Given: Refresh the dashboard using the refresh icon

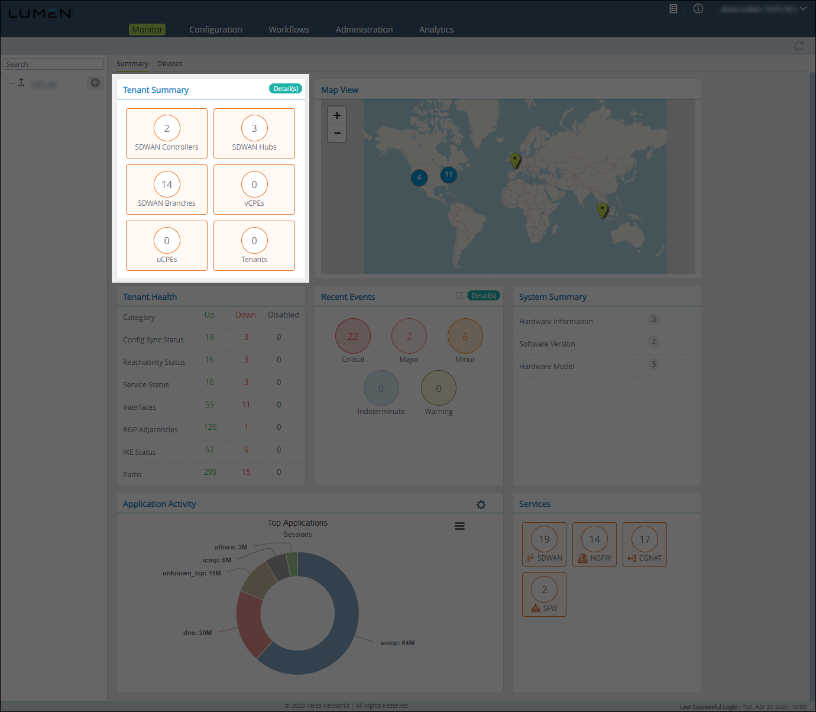Looking at the screenshot, I should pos(799,46).
